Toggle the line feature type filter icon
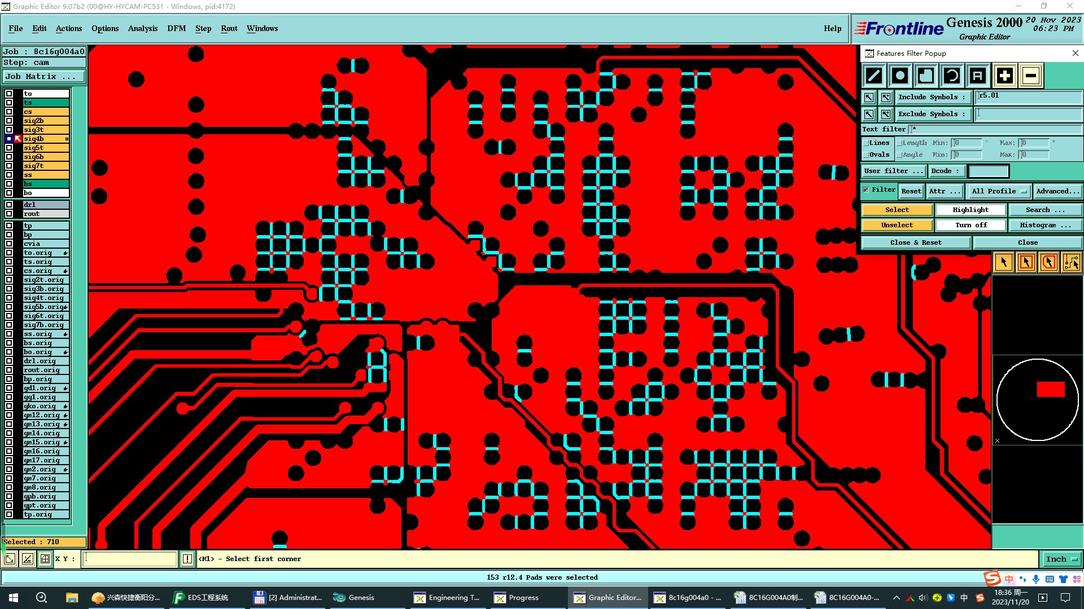 (874, 76)
